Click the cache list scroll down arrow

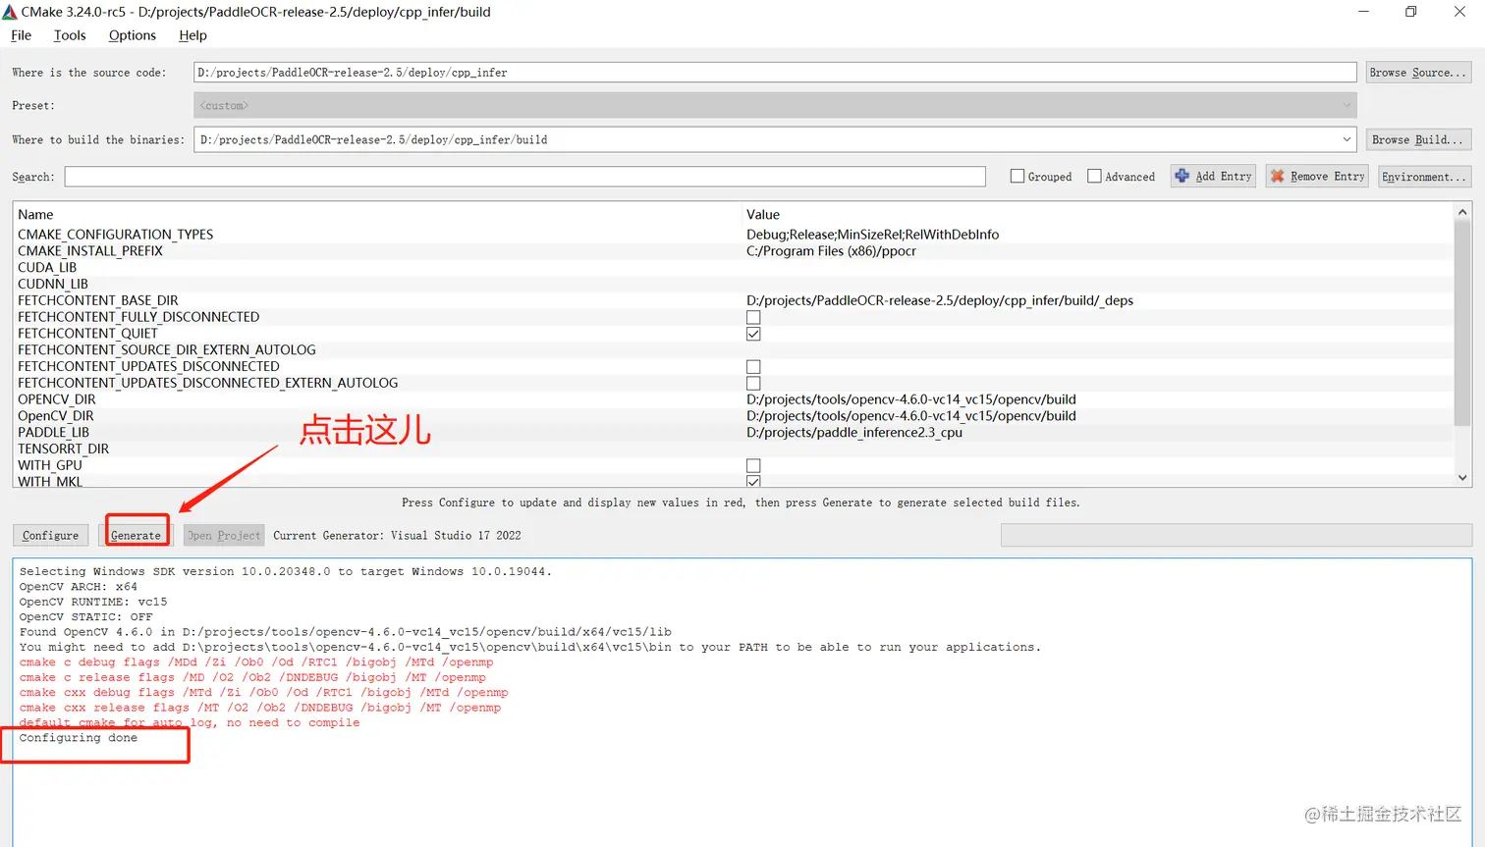(1462, 478)
